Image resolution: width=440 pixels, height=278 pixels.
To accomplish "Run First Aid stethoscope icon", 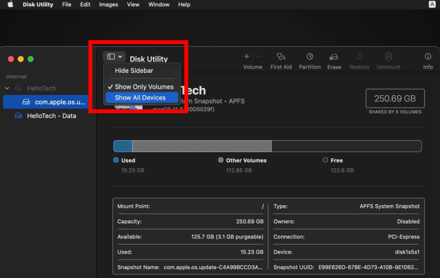I will (281, 57).
